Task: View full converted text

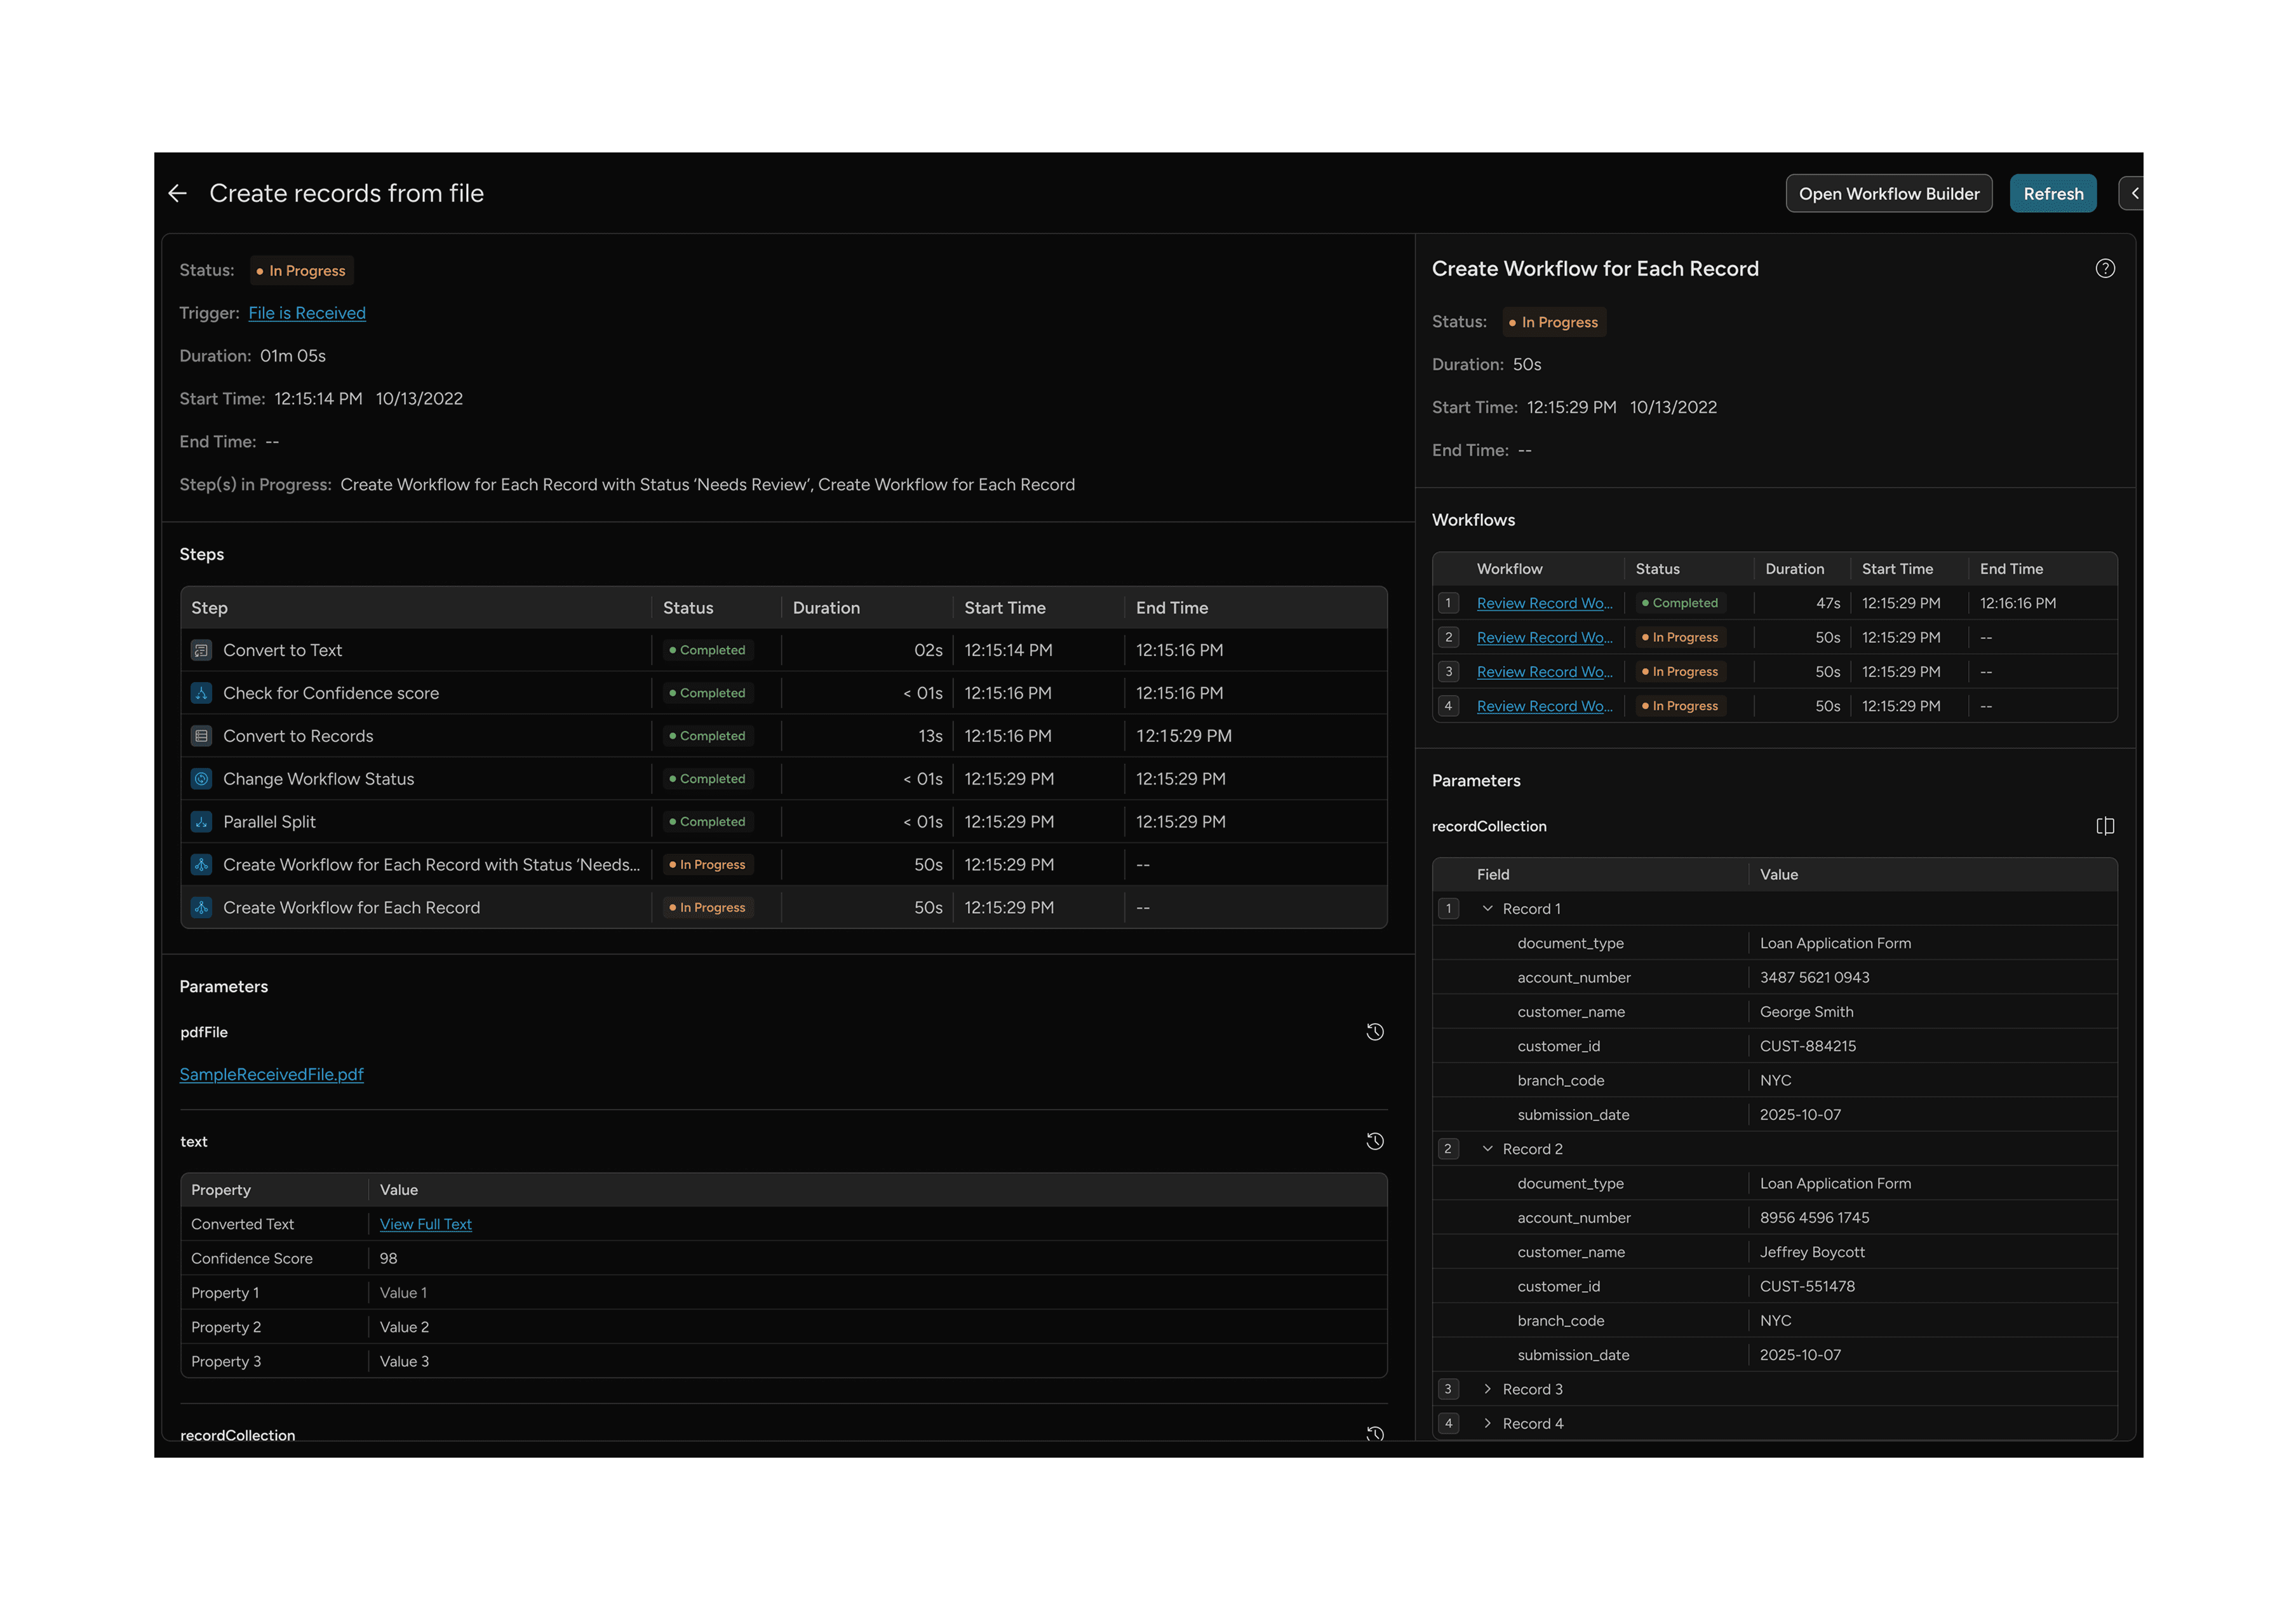Action: click(425, 1223)
